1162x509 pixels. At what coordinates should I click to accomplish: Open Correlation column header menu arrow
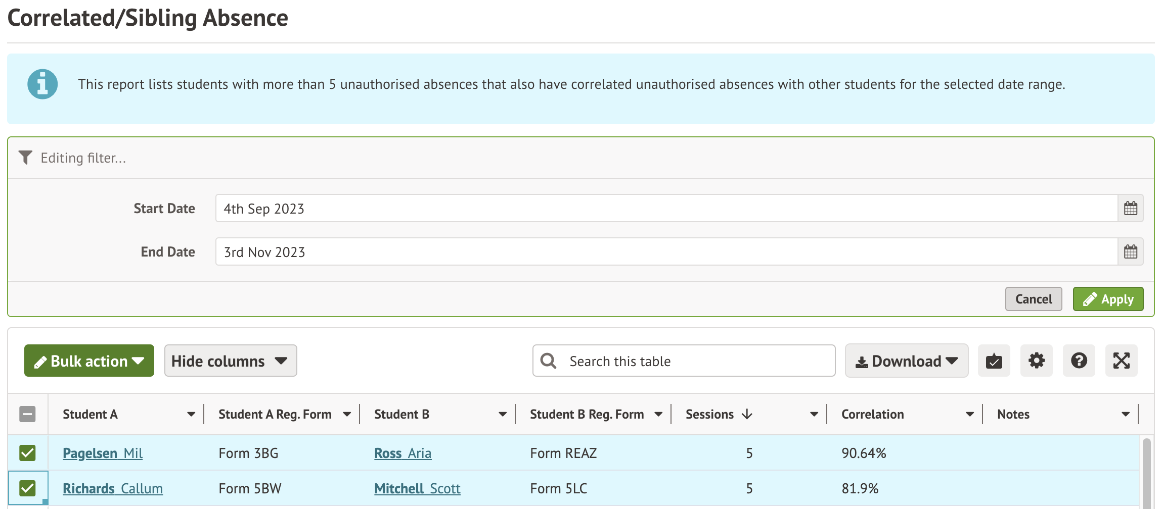969,415
